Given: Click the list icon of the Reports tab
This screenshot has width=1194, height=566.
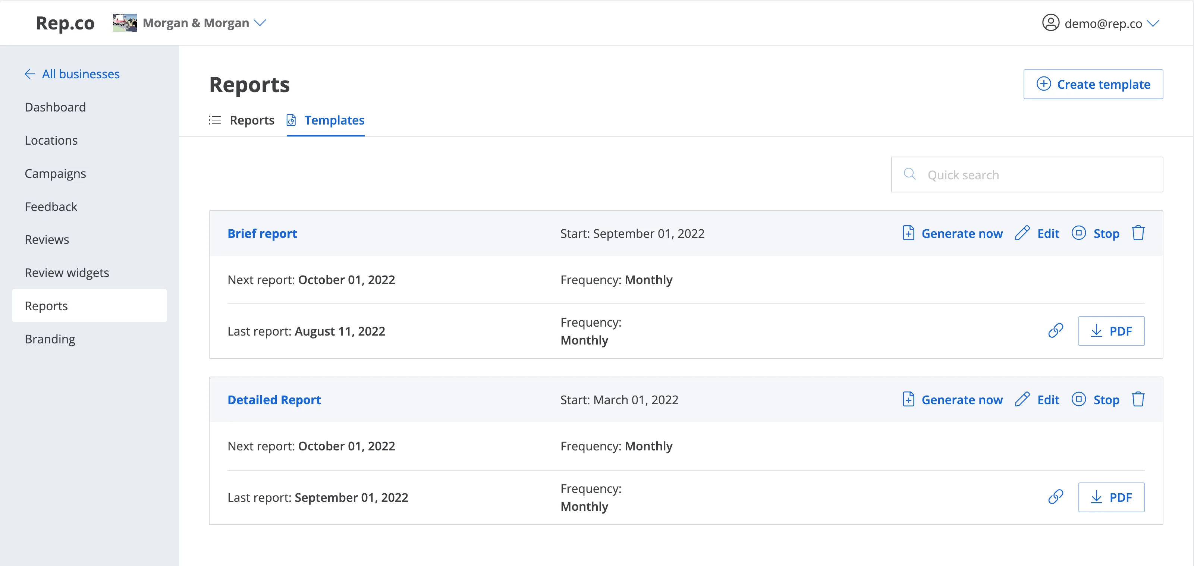Looking at the screenshot, I should (x=215, y=120).
